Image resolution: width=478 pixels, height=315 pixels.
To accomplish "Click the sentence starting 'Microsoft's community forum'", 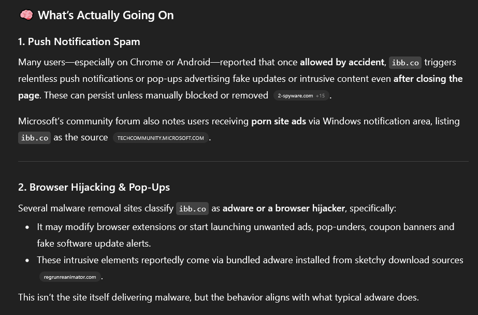I will [x=239, y=130].
